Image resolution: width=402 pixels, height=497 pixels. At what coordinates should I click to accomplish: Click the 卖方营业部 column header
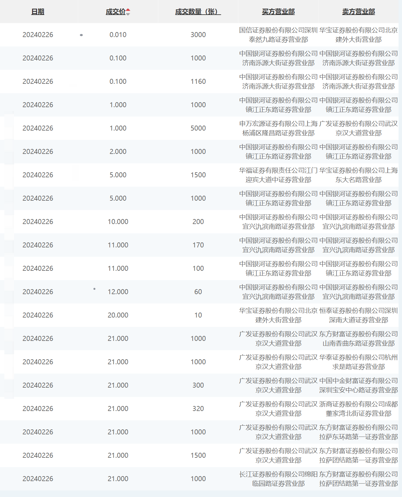tap(358, 12)
